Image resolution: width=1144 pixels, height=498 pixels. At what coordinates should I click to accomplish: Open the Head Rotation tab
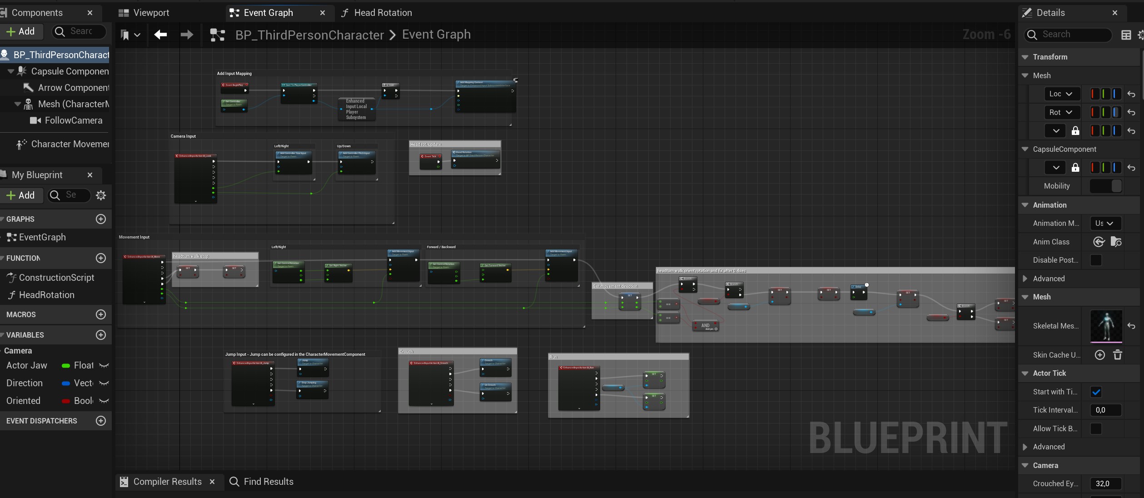click(x=376, y=13)
